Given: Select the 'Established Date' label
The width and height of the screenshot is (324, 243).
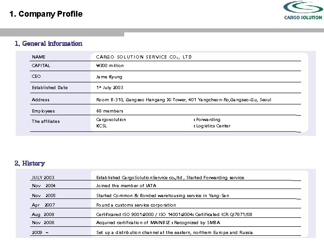Looking at the screenshot, I should click(x=50, y=88).
